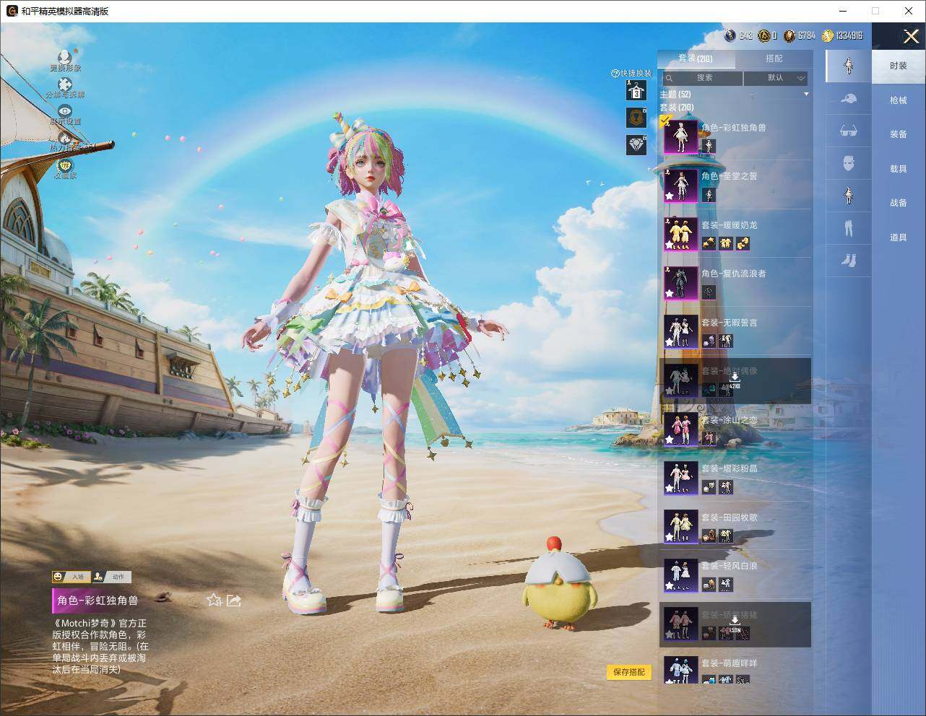Click the share icon beside outfit name

[x=233, y=601]
